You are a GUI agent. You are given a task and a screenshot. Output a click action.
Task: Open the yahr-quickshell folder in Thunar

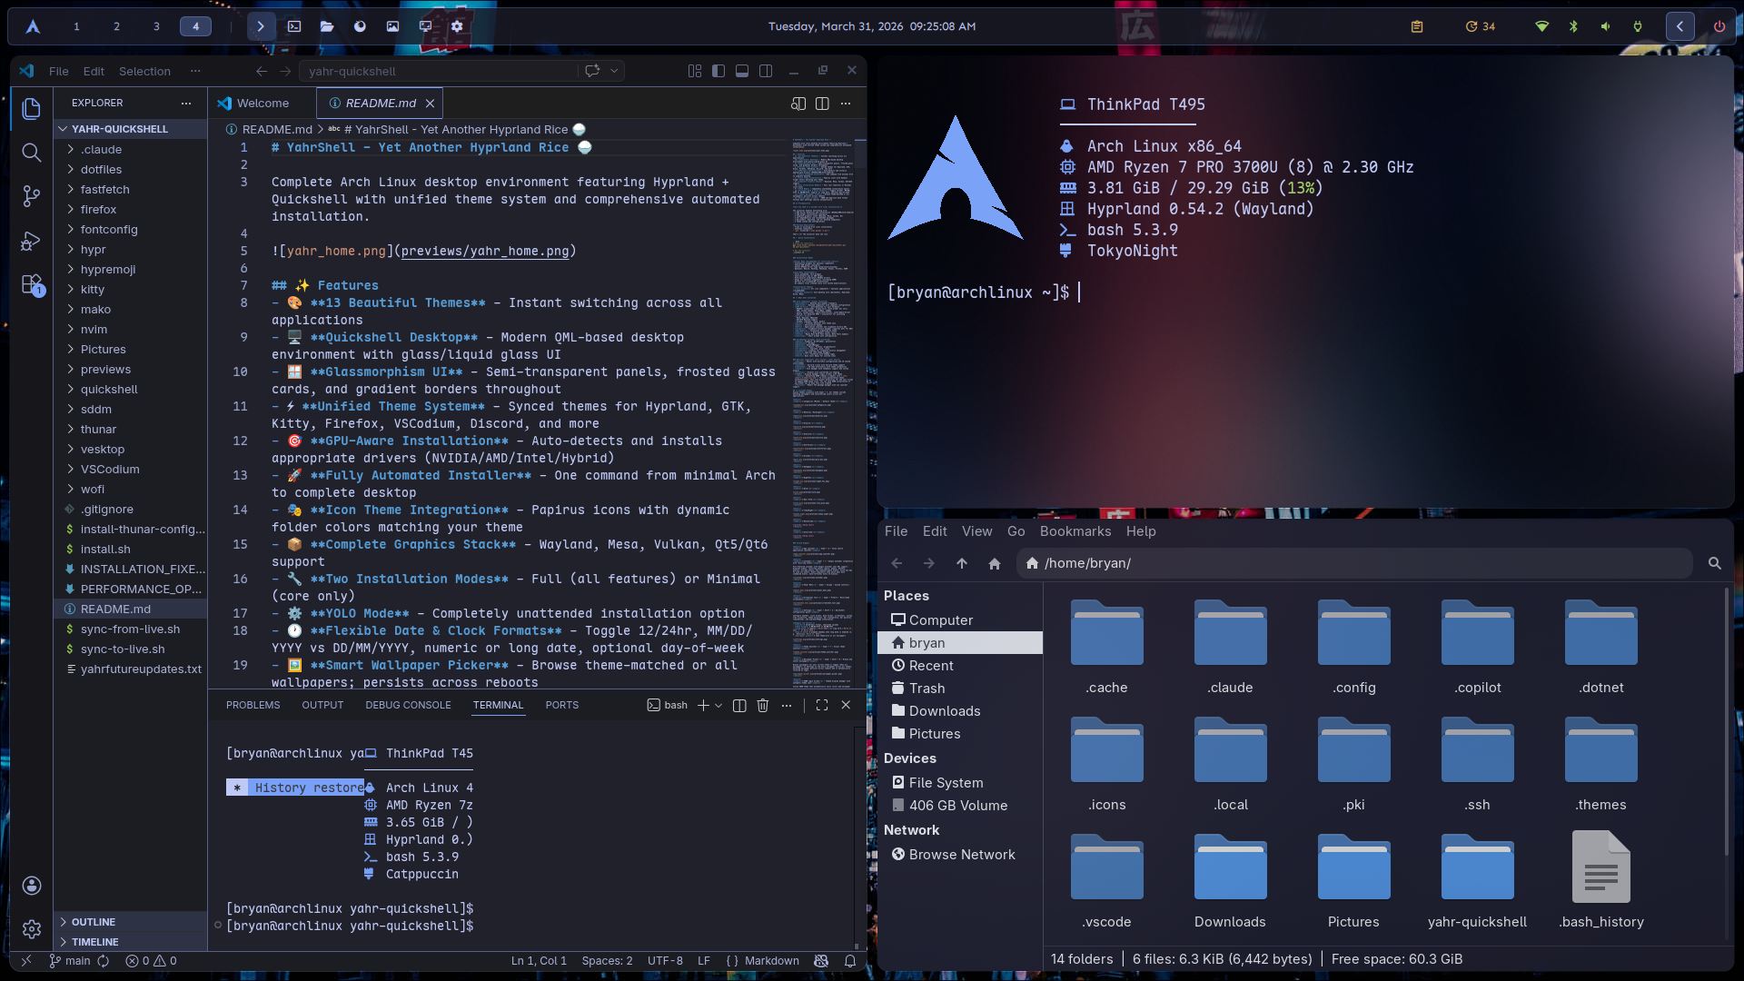1477,881
